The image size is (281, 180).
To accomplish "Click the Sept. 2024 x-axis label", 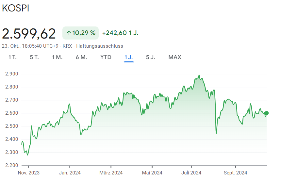I will [x=235, y=173].
